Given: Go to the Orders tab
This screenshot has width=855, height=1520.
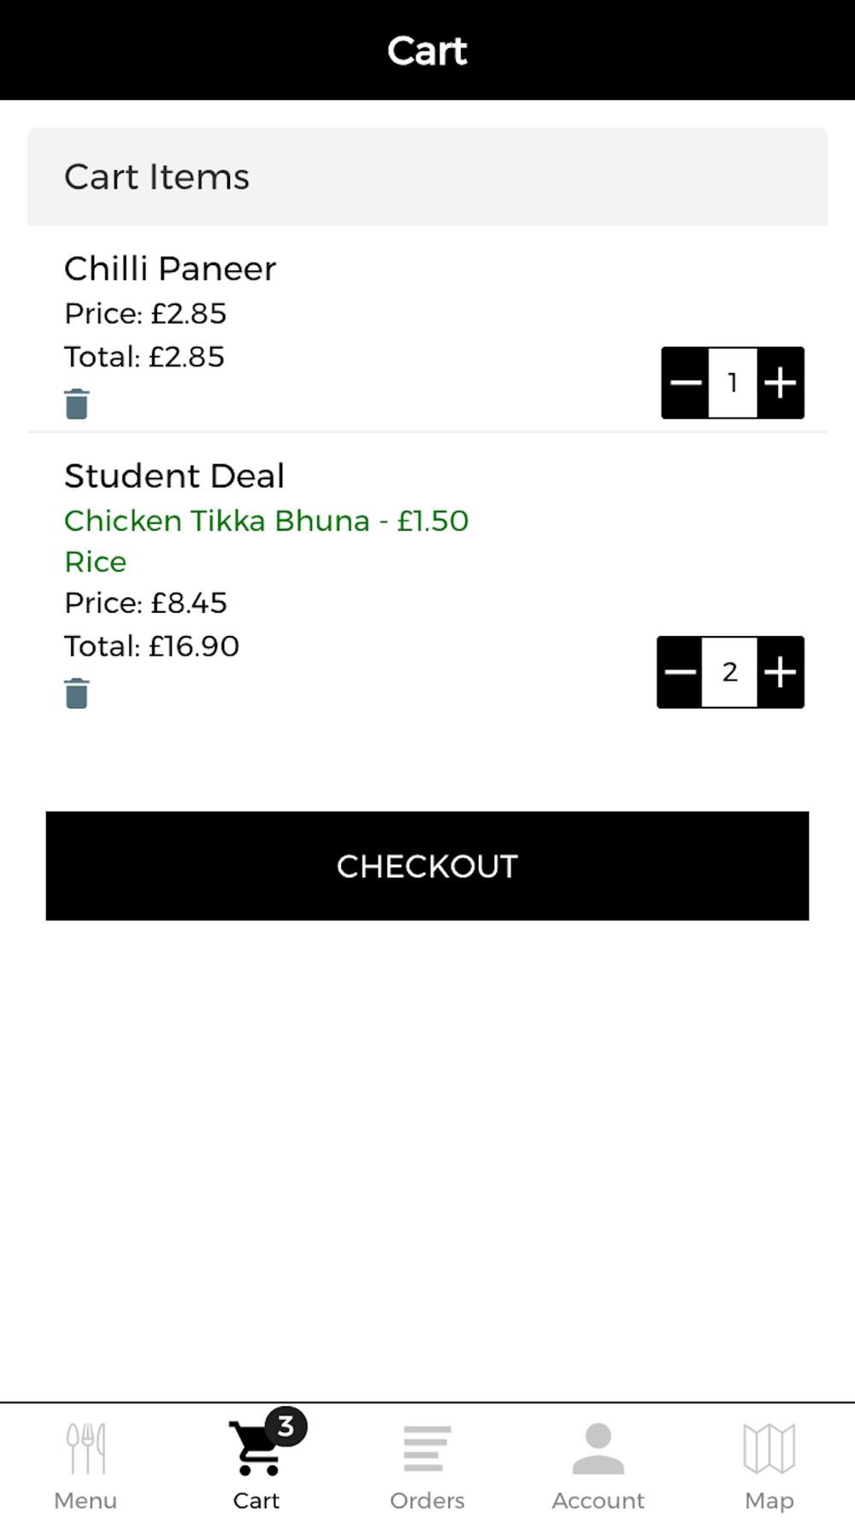Looking at the screenshot, I should 427,1464.
